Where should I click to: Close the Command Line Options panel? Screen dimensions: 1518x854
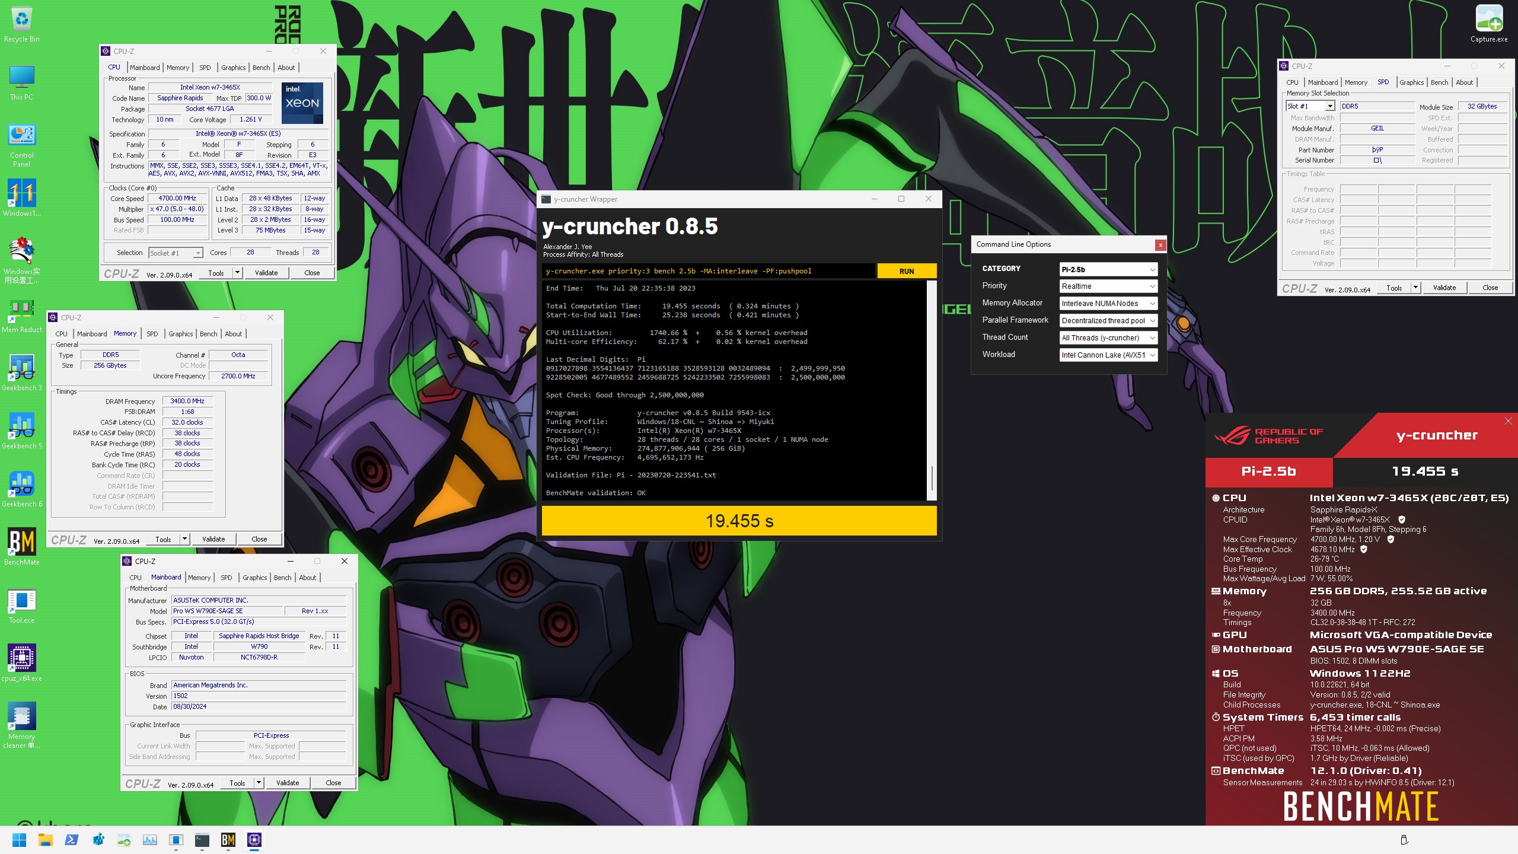(x=1160, y=244)
